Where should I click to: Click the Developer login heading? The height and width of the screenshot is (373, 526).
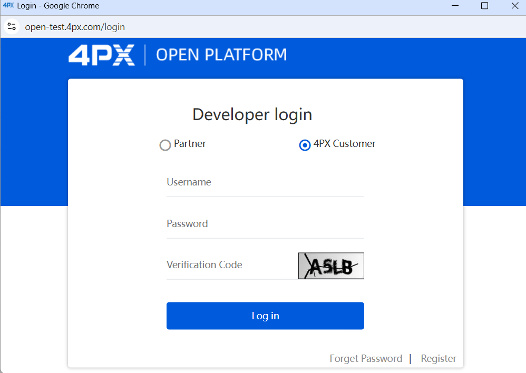252,115
